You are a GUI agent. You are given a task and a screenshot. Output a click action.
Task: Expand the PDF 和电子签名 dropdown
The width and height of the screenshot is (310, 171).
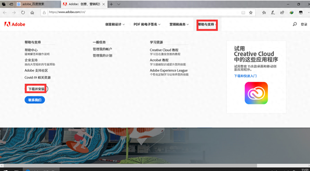point(147,24)
